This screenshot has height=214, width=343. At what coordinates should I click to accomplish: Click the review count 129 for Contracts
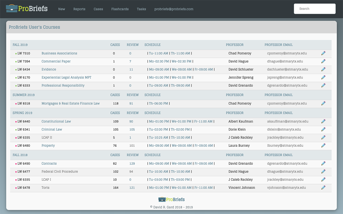tap(132, 163)
